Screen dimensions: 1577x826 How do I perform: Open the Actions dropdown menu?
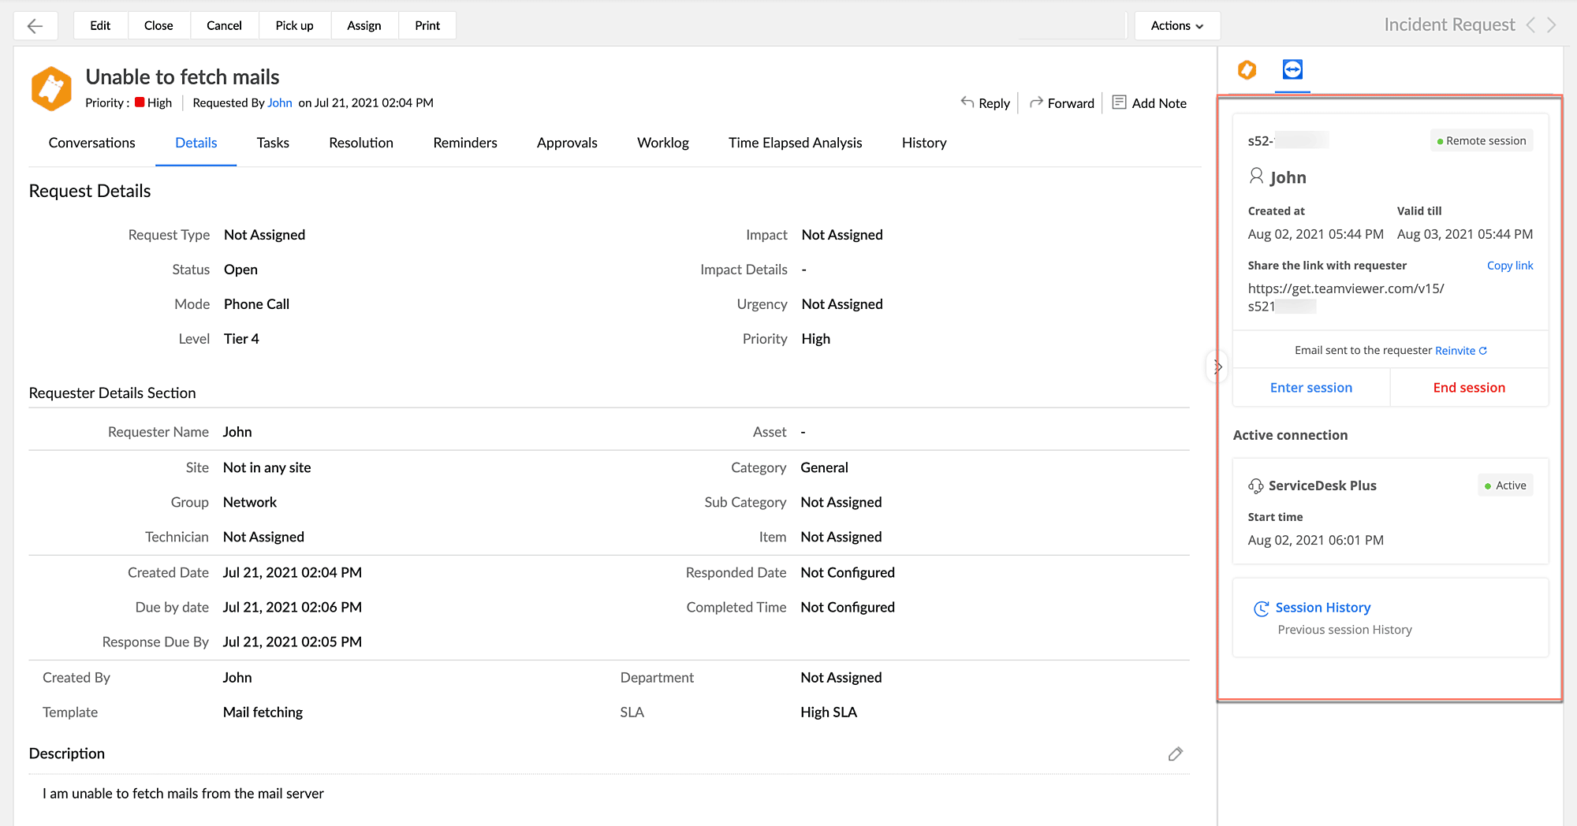[1176, 26]
